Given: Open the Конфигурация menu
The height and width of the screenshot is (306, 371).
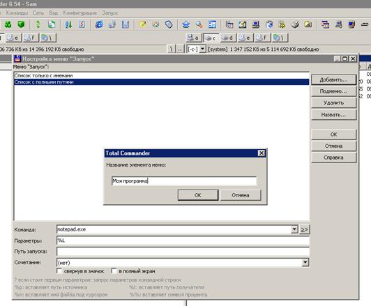Looking at the screenshot, I should click(79, 13).
